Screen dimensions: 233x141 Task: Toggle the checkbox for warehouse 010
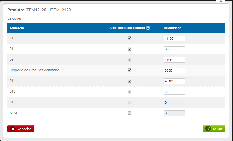click(x=130, y=92)
